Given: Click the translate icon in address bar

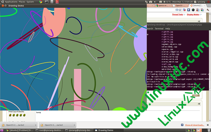Looking at the screenshot, I should (x=177, y=10).
